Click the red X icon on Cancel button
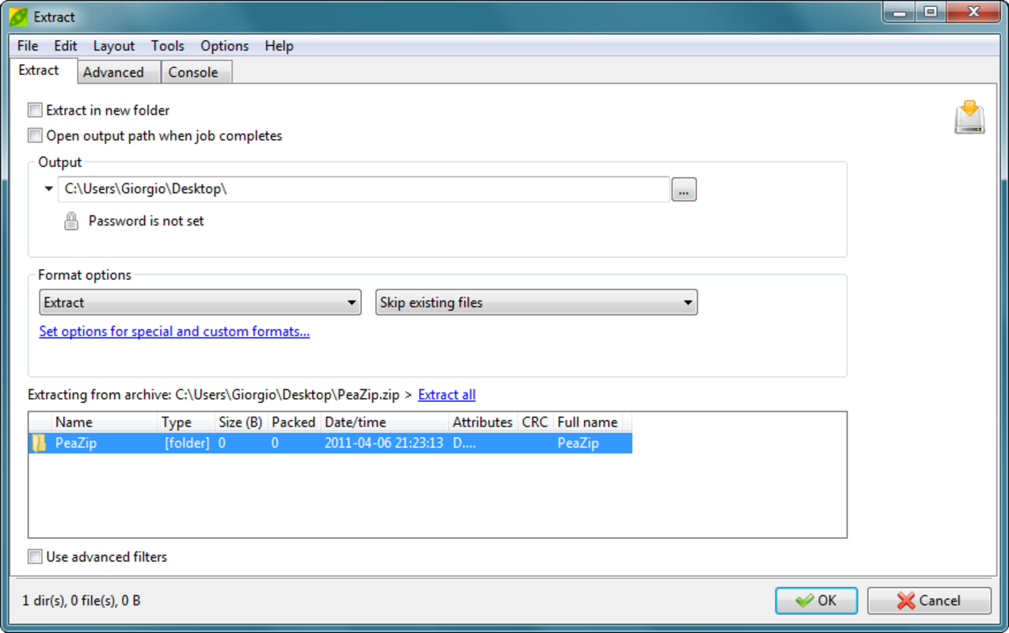1009x633 pixels. click(904, 601)
